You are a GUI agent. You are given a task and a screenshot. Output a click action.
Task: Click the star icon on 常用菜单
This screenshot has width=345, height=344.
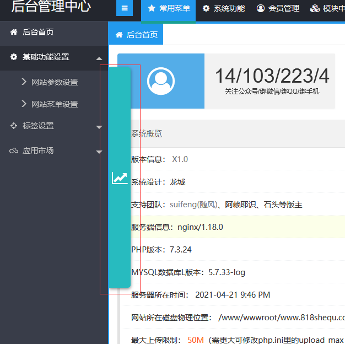152,8
